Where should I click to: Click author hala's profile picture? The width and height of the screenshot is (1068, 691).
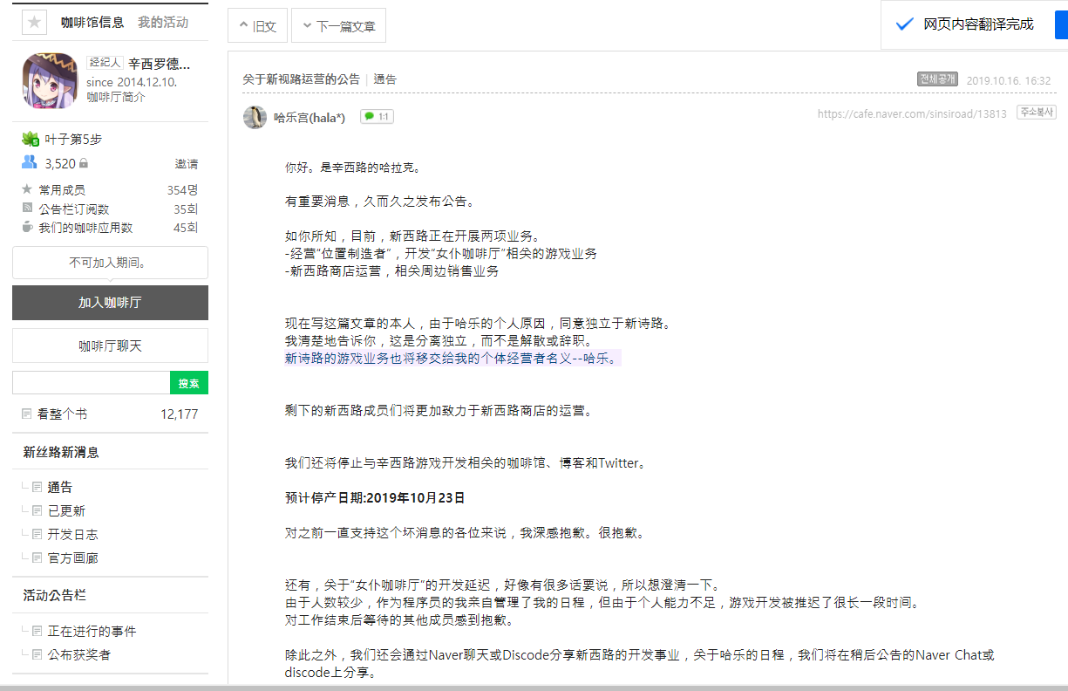tap(255, 117)
